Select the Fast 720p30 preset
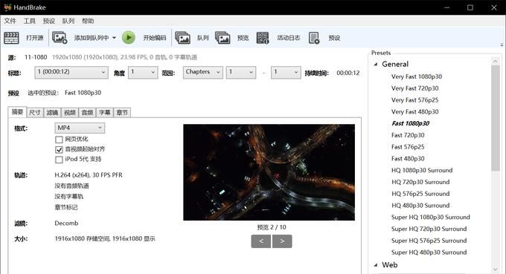 pos(408,135)
